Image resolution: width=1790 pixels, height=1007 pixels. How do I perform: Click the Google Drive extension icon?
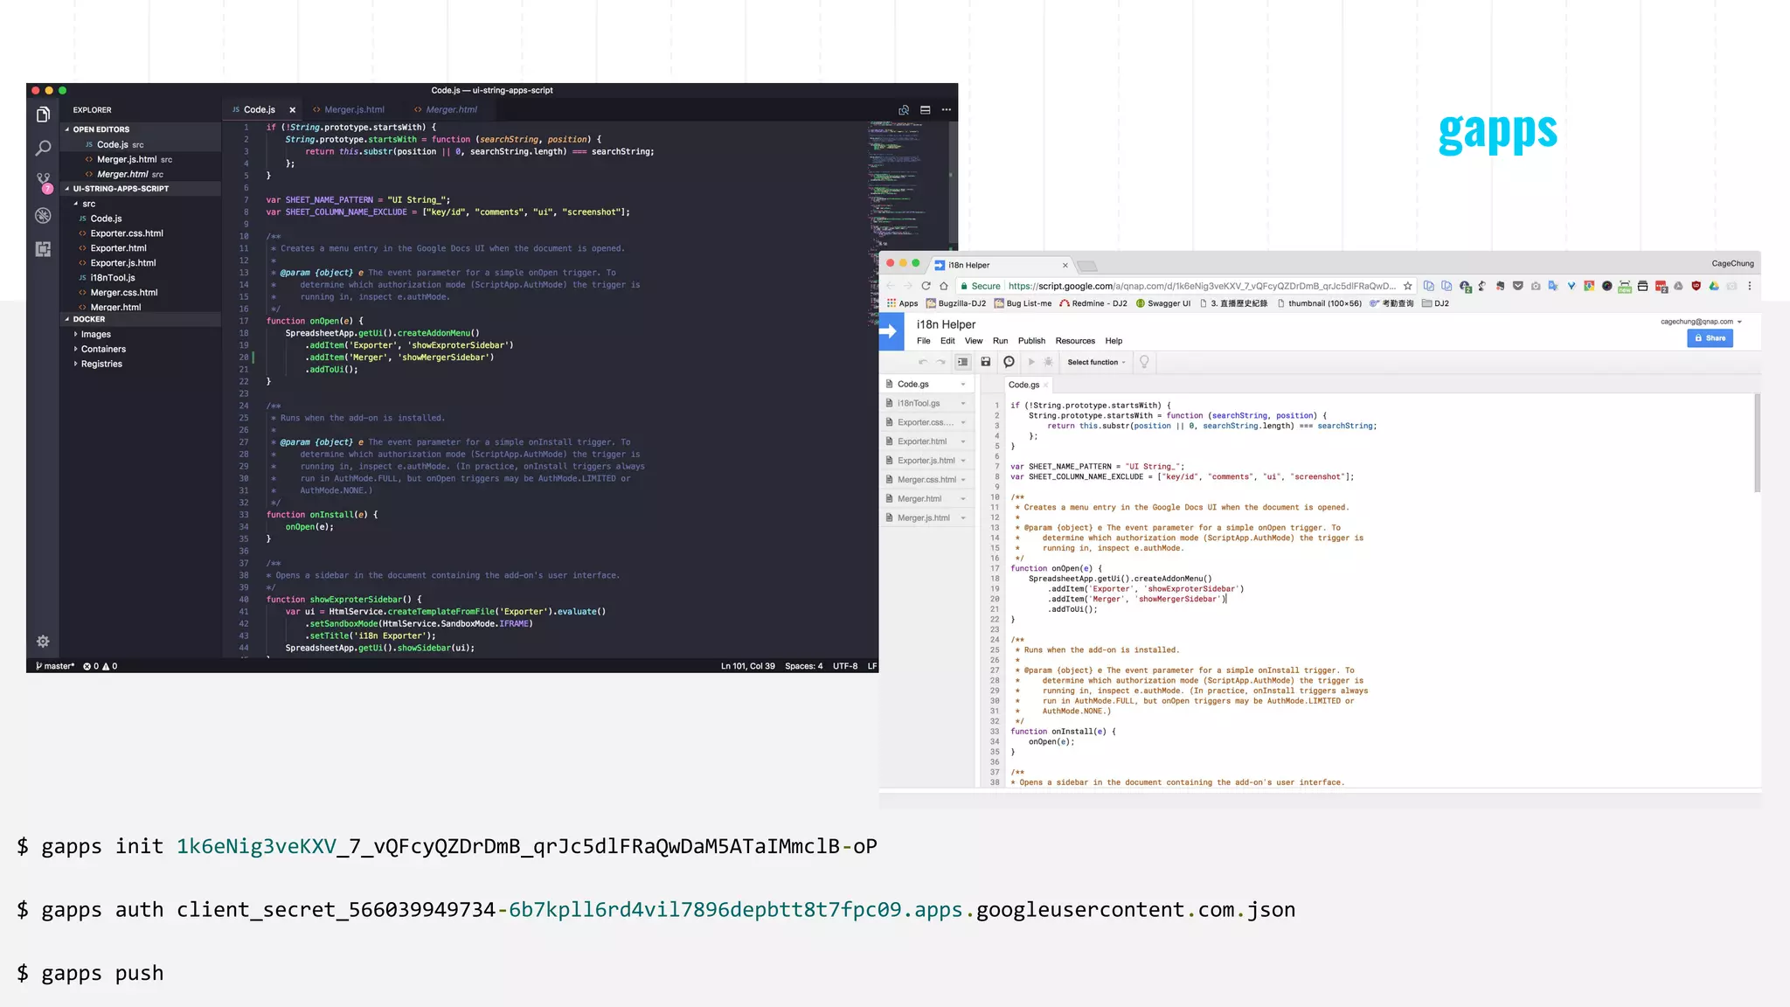[1713, 286]
